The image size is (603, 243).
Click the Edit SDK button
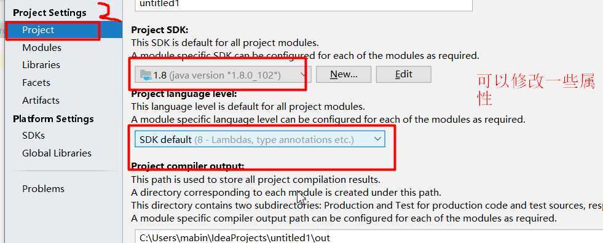click(x=403, y=74)
